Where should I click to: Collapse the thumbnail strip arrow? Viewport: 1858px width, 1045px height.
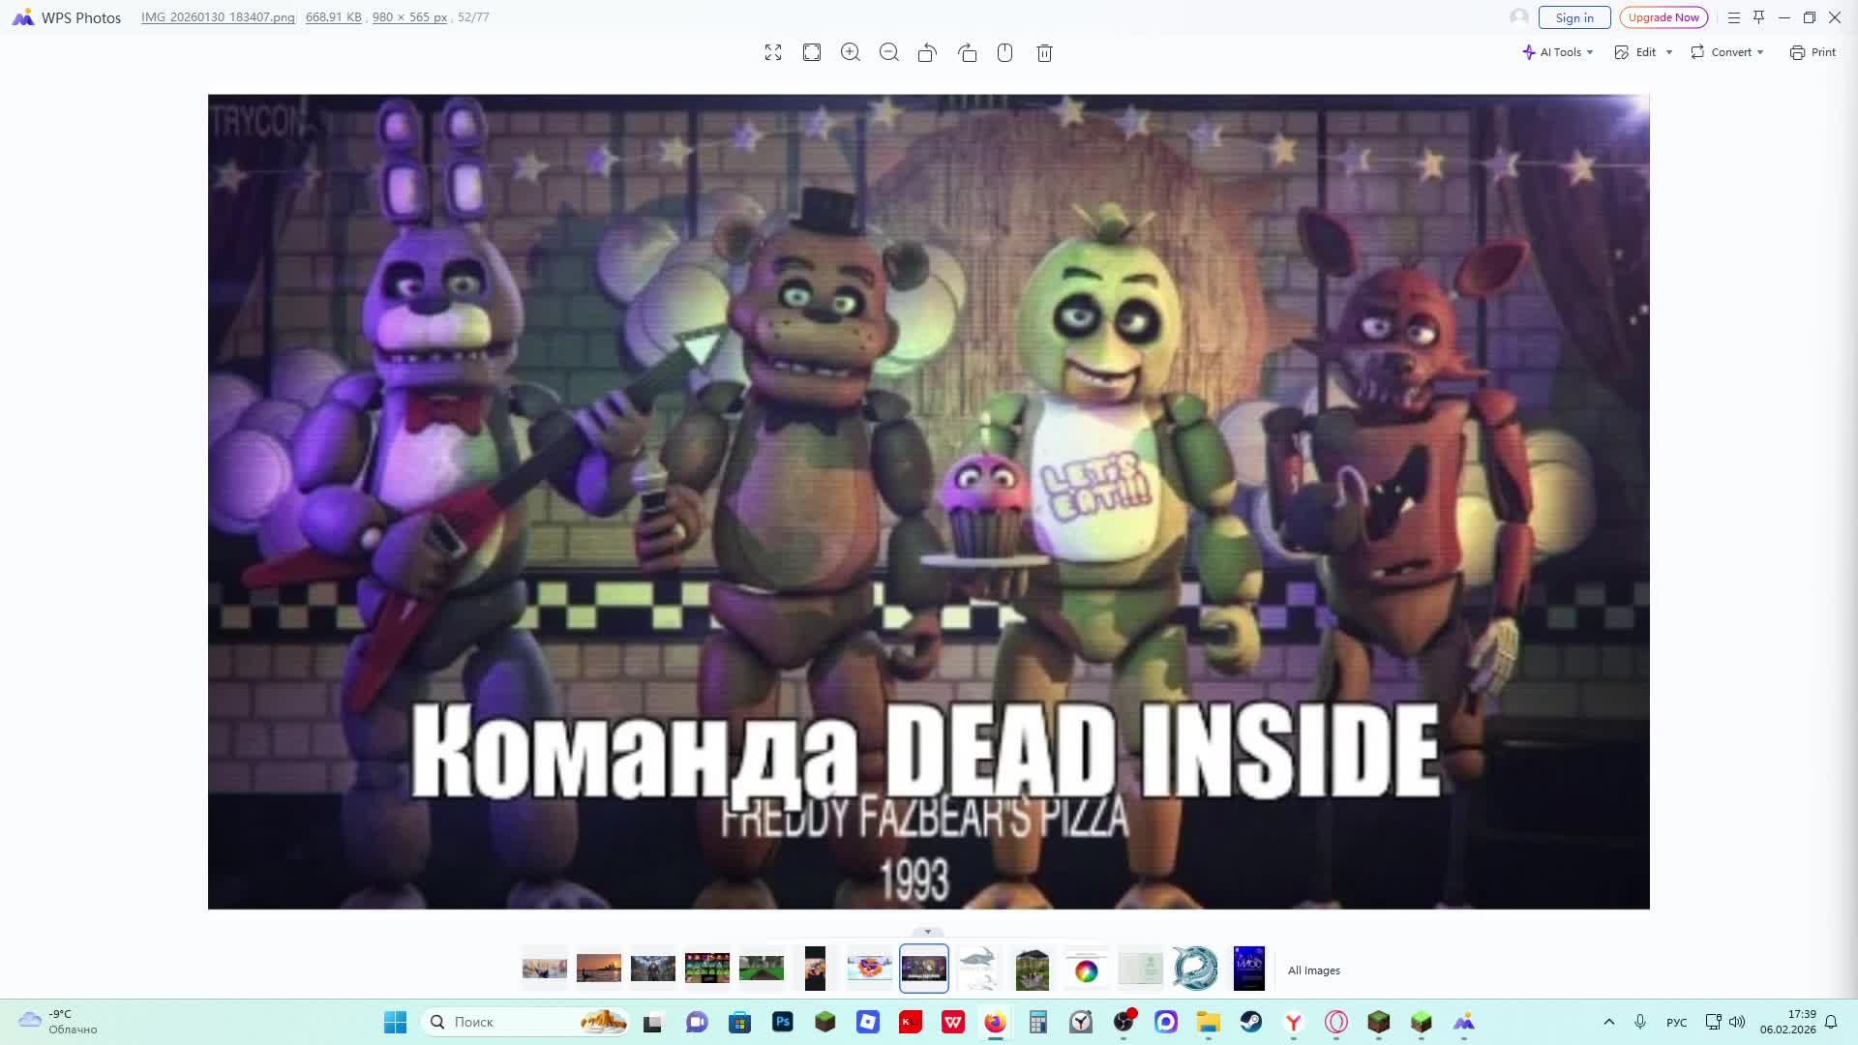(x=927, y=932)
